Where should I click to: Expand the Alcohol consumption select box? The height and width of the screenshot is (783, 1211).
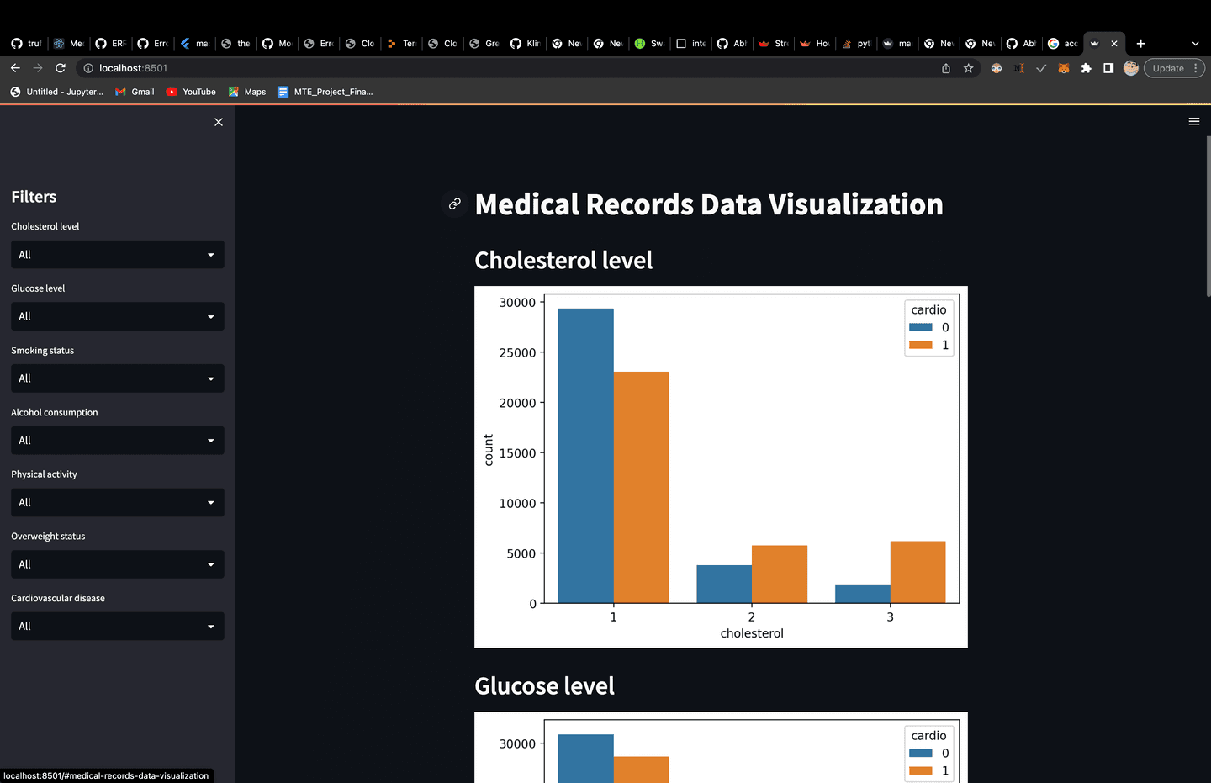point(118,441)
